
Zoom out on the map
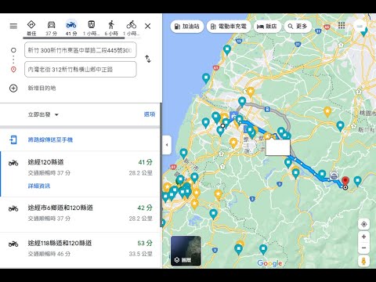(363, 248)
